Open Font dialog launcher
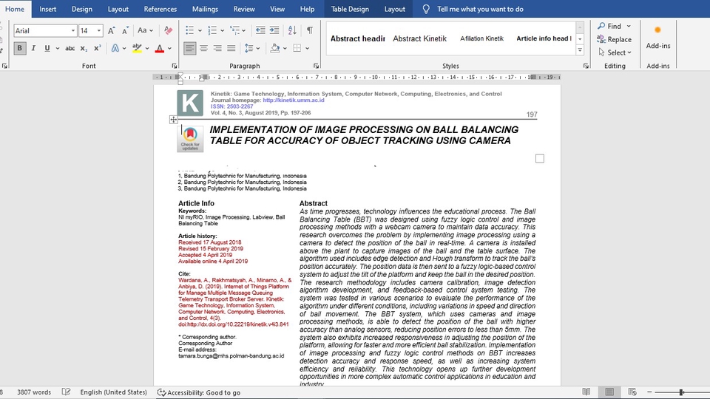 pyautogui.click(x=175, y=66)
